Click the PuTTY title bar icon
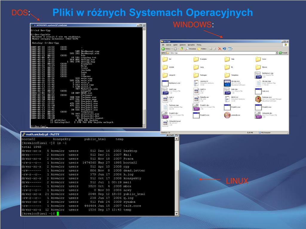Viewport: 306px width, 229px height. click(x=24, y=134)
